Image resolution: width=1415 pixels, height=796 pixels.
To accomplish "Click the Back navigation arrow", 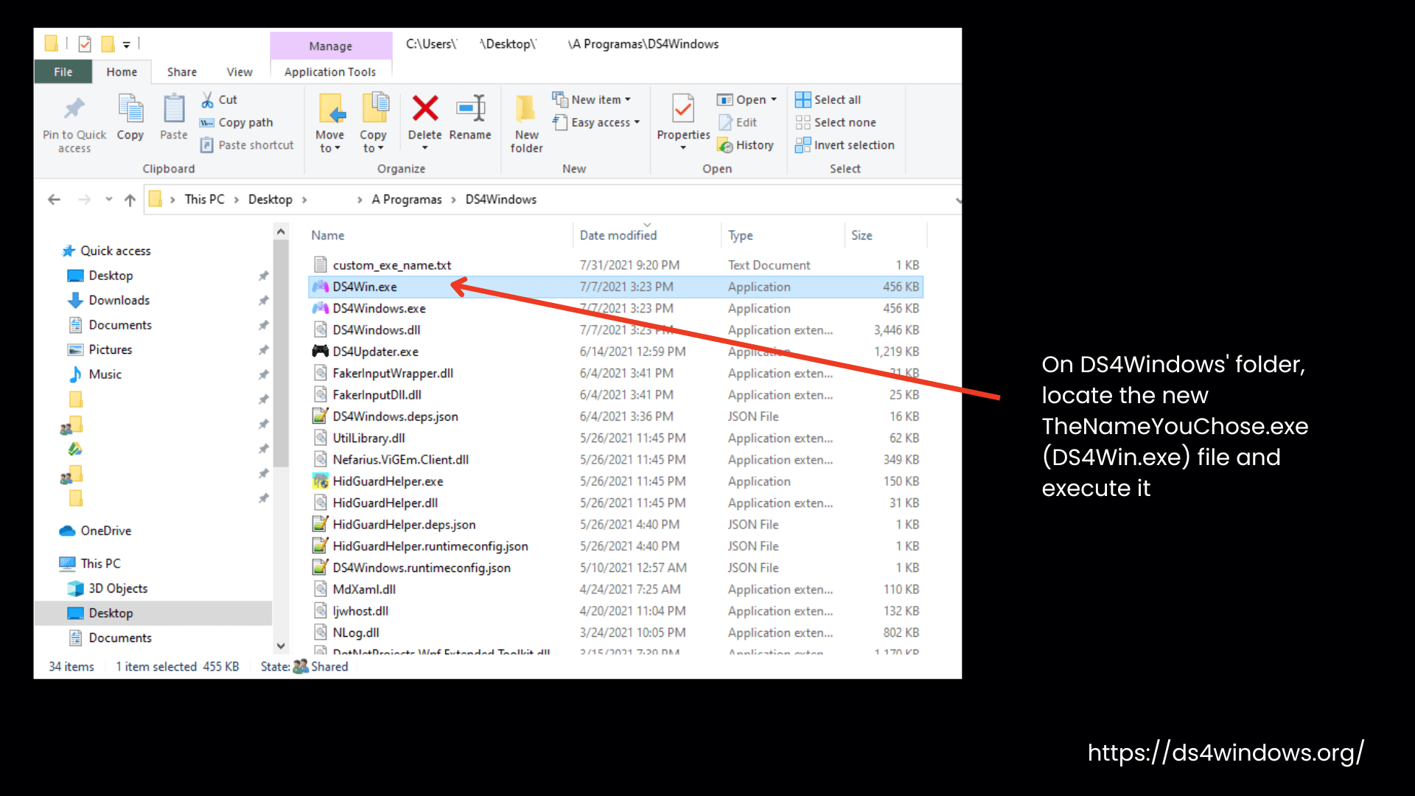I will [x=54, y=200].
